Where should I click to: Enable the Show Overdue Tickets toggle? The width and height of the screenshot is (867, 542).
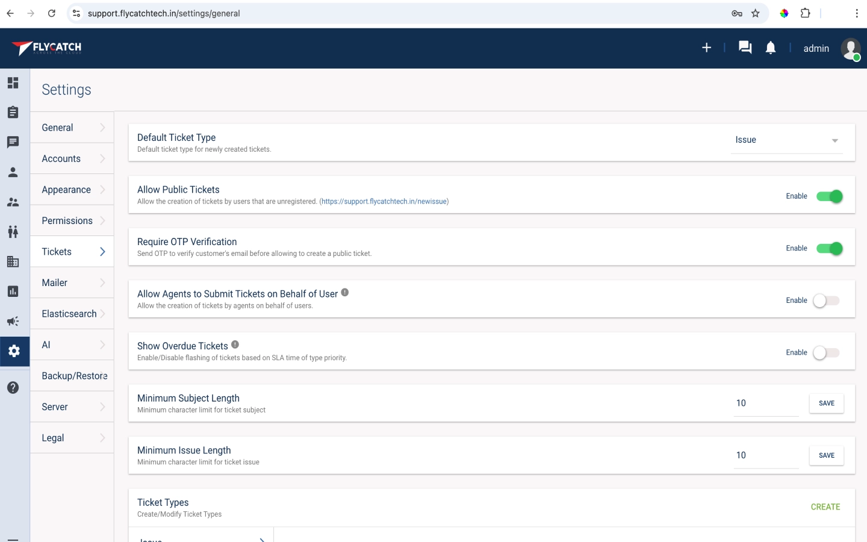tap(826, 353)
